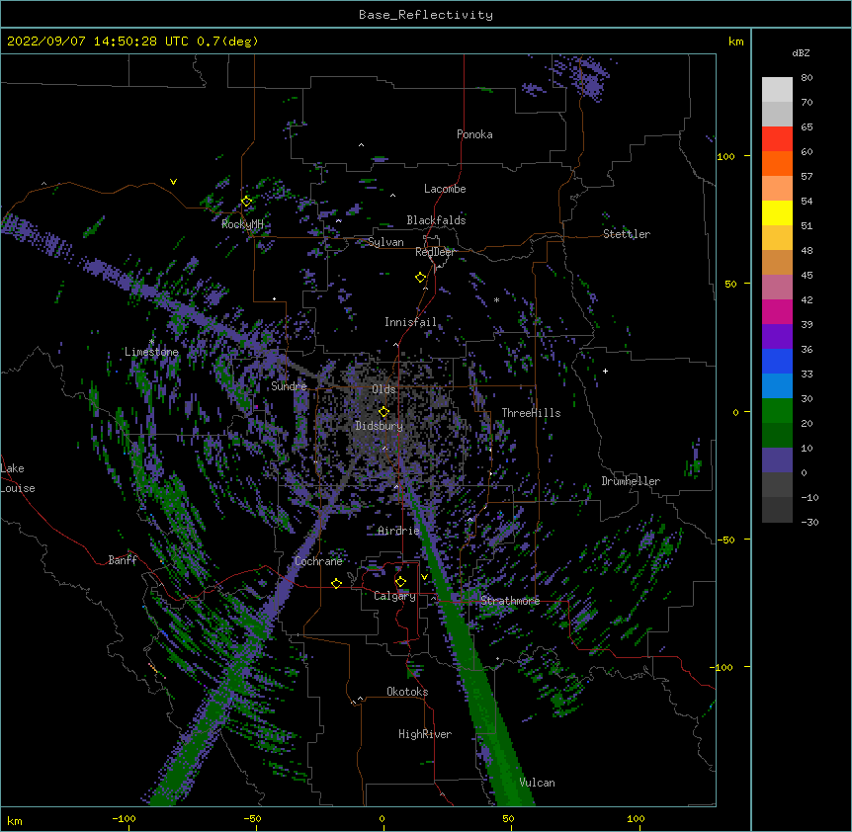Click the ThreeHills label
Viewport: 852px width, 832px height.
click(531, 413)
